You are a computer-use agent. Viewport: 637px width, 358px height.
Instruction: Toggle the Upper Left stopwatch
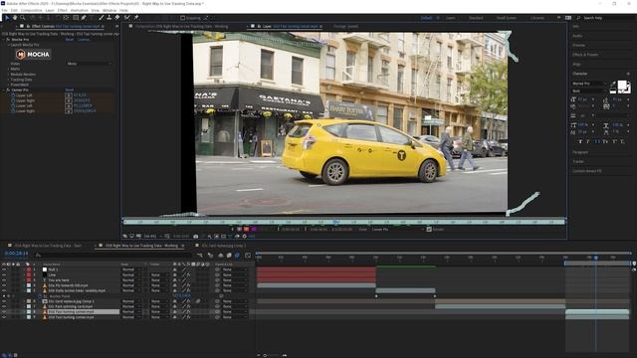click(x=13, y=95)
